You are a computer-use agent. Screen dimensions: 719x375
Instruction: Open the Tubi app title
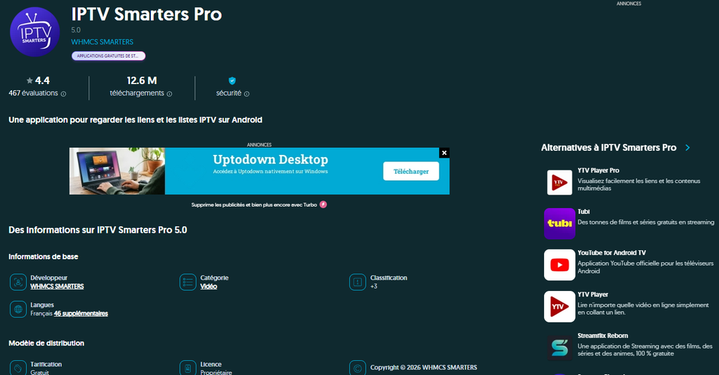(x=583, y=212)
